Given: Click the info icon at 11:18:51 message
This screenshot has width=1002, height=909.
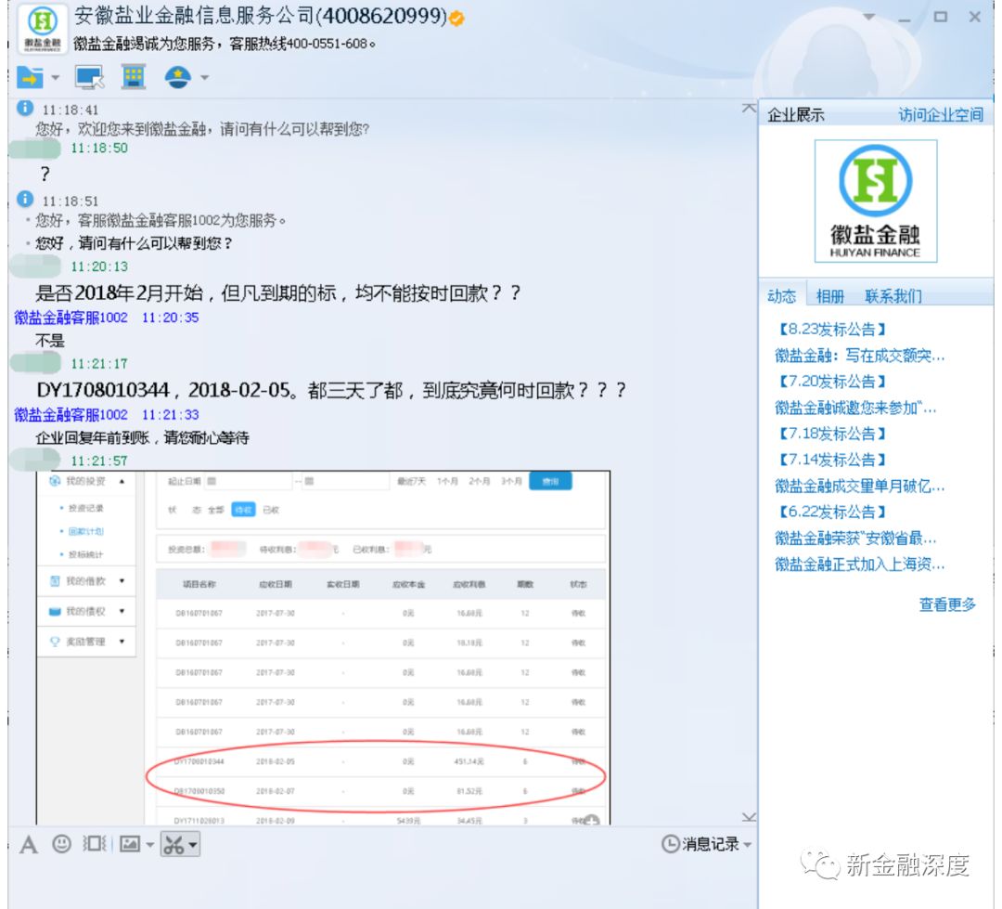Looking at the screenshot, I should [x=25, y=199].
